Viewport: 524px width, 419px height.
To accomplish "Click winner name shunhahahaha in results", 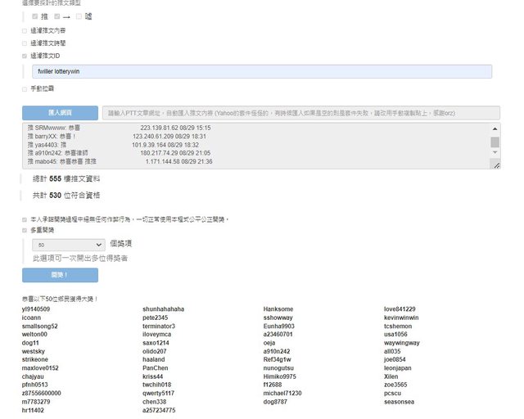I will tap(163, 309).
